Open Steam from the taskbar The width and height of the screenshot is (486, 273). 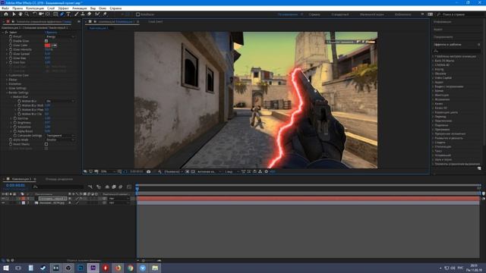pos(43,268)
